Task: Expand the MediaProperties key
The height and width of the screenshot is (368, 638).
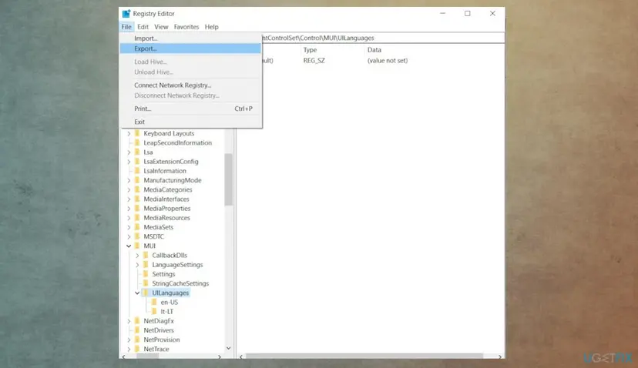Action: [129, 208]
